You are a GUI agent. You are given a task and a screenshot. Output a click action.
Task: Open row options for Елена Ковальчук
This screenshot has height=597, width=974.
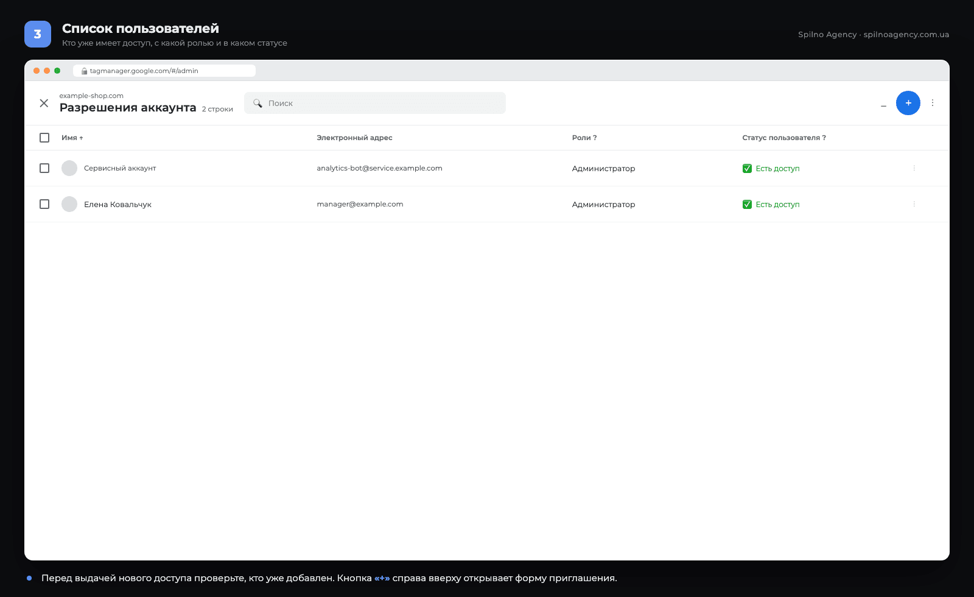tap(914, 204)
